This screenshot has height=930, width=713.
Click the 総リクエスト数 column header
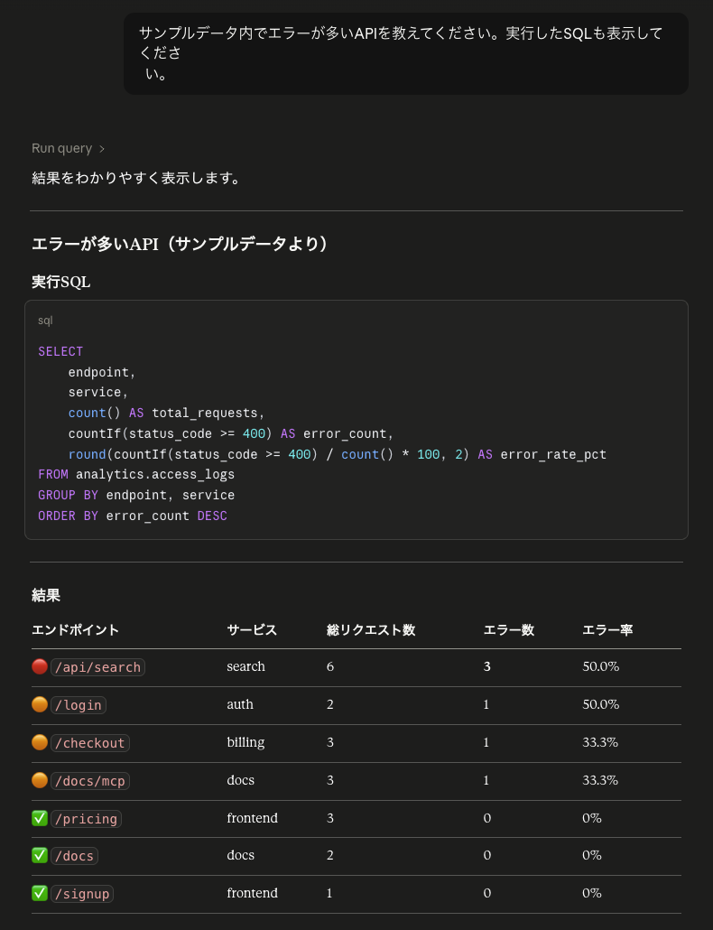(x=371, y=630)
